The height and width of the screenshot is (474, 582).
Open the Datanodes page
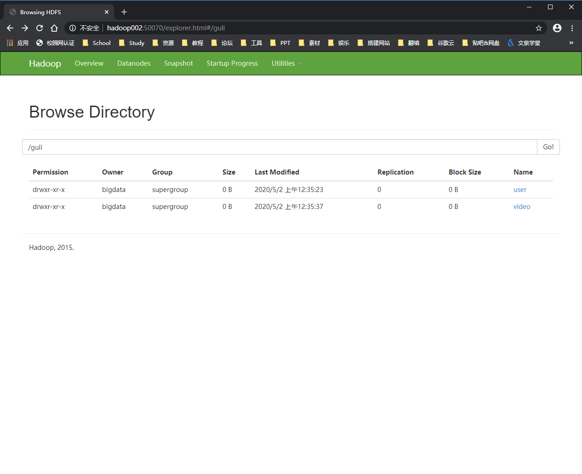coord(134,63)
